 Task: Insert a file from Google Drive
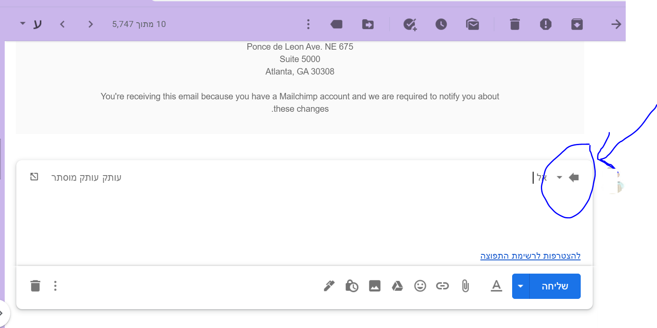[x=397, y=286]
